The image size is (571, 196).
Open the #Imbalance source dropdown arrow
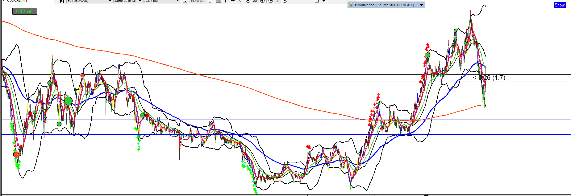(421, 5)
